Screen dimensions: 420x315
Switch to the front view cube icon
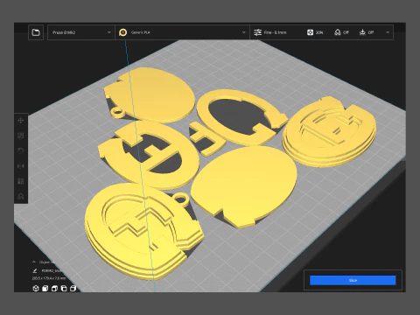pos(45,289)
